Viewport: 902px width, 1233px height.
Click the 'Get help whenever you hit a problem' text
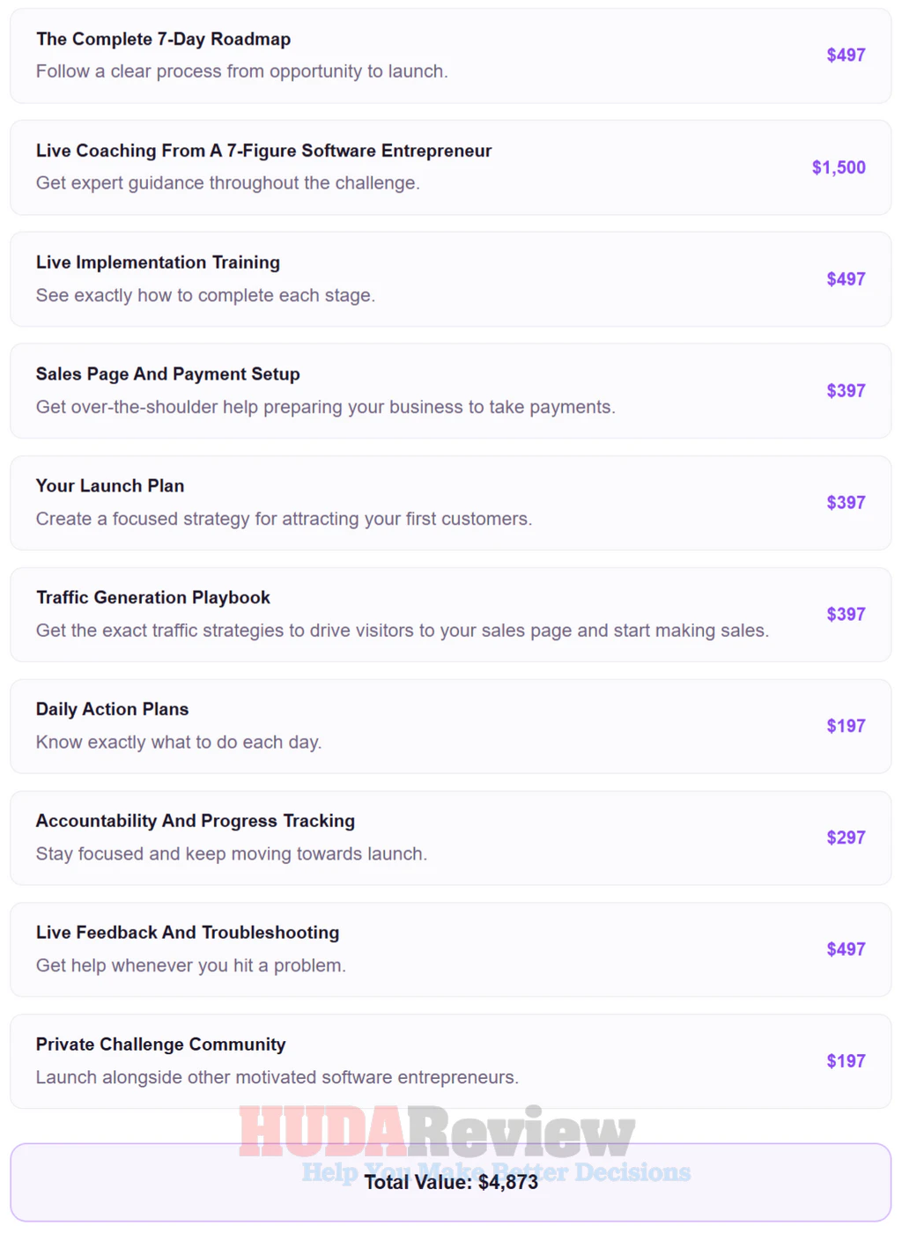click(x=191, y=965)
